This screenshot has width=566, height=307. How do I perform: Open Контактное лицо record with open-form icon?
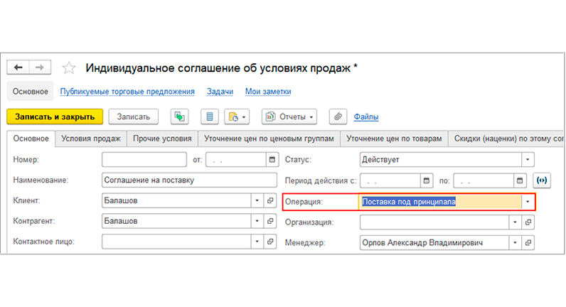click(270, 242)
